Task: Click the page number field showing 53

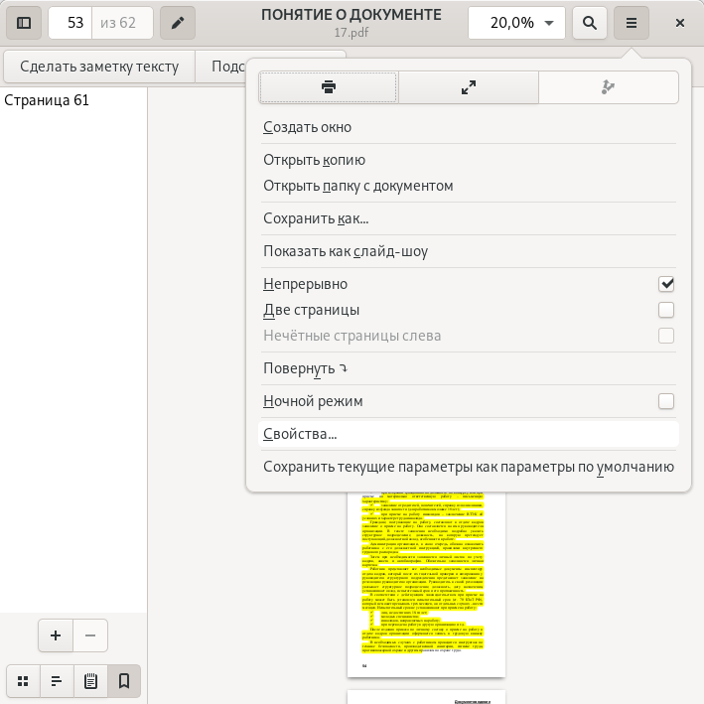Action: coord(70,23)
